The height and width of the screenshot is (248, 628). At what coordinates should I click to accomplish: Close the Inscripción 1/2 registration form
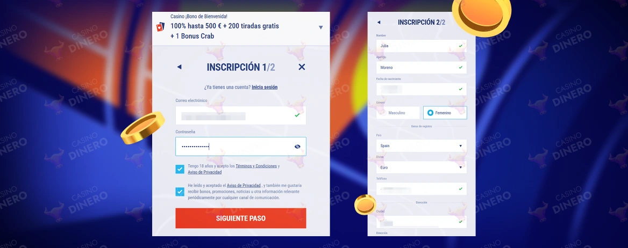[302, 67]
